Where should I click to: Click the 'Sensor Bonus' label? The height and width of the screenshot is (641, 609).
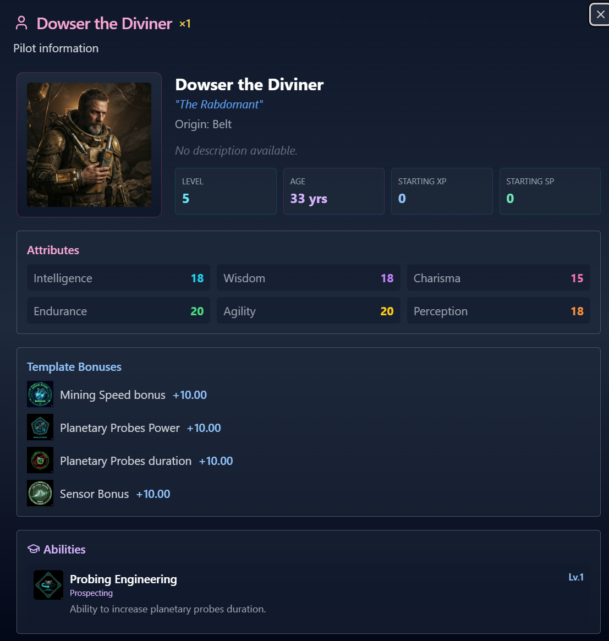95,494
